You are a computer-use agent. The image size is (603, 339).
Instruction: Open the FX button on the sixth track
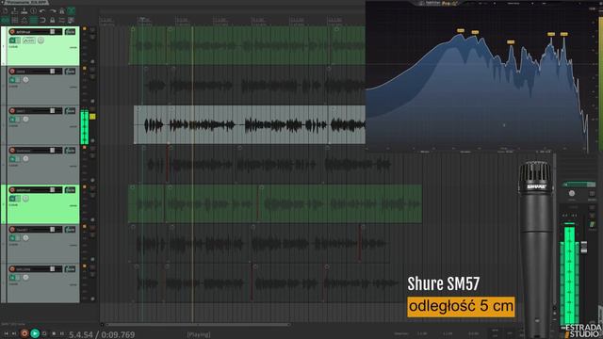pos(12,238)
